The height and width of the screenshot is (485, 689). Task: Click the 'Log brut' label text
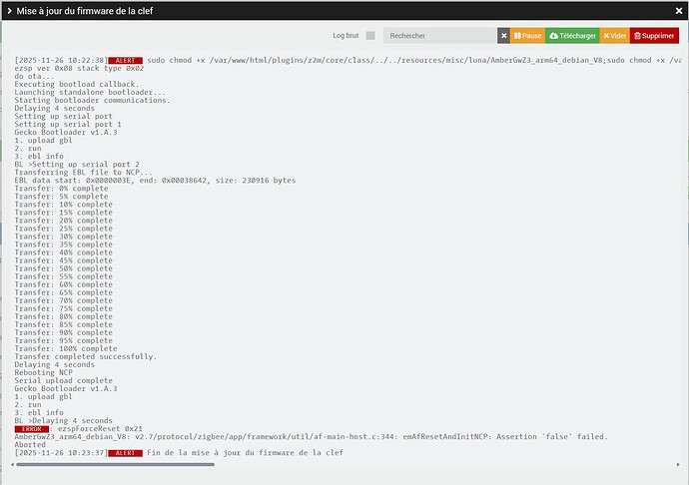(x=345, y=36)
